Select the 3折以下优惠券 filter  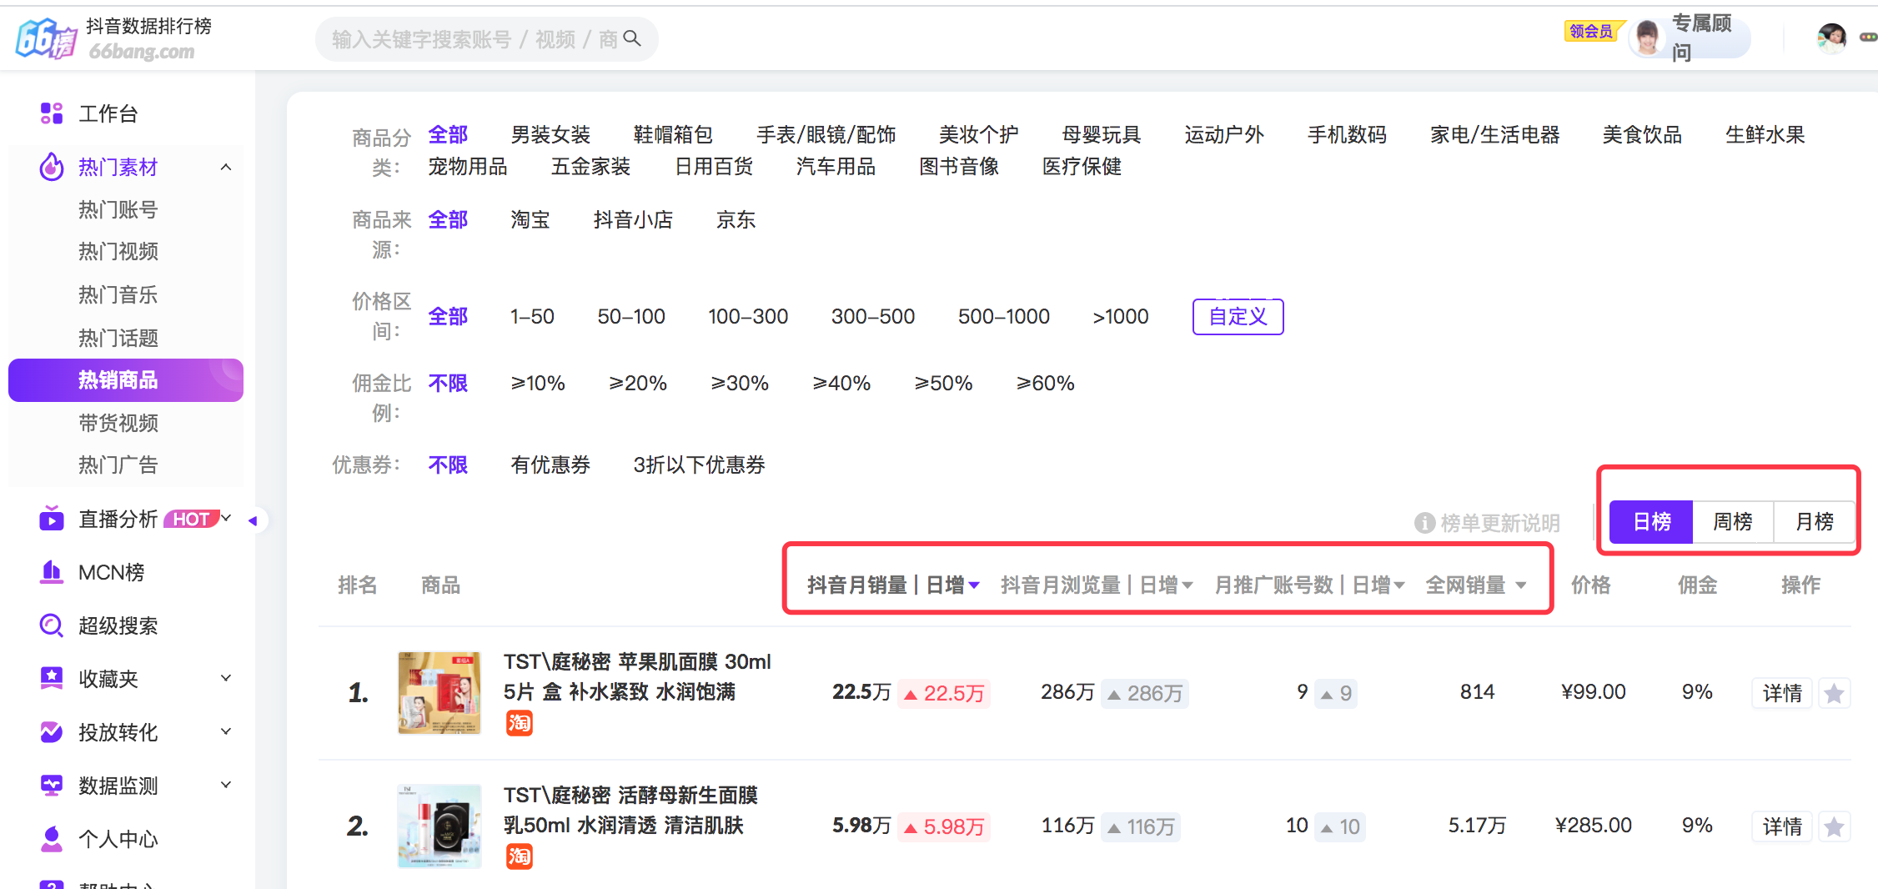click(699, 465)
